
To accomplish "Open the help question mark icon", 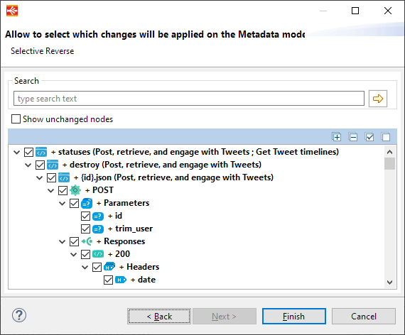I will pyautogui.click(x=19, y=315).
